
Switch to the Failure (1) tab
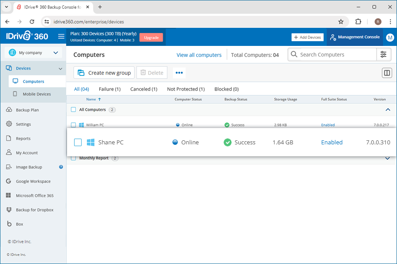tap(110, 89)
